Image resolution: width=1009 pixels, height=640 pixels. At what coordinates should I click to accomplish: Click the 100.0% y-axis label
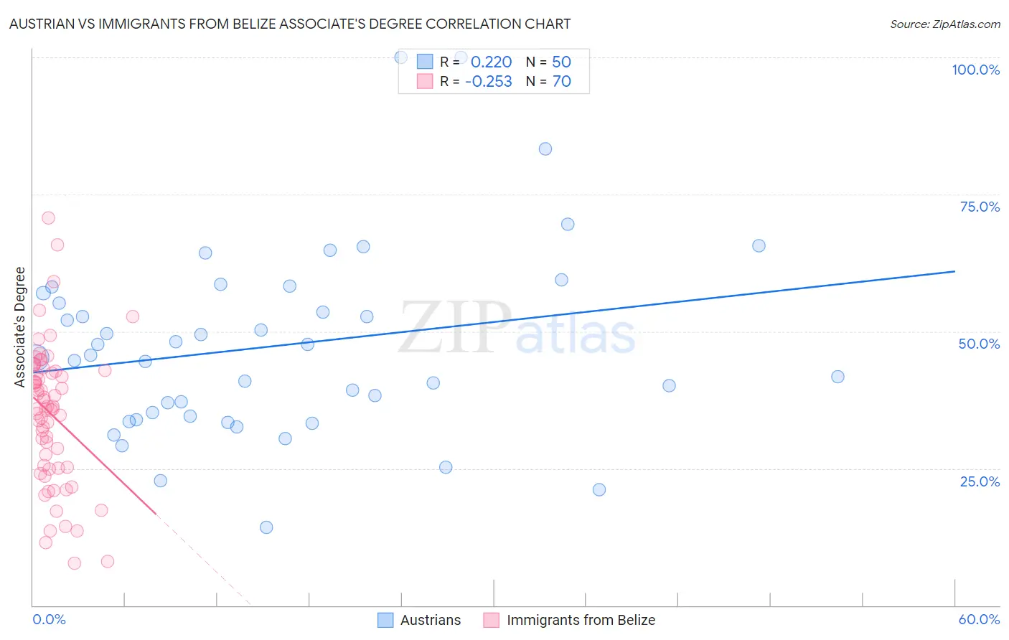[x=975, y=70]
